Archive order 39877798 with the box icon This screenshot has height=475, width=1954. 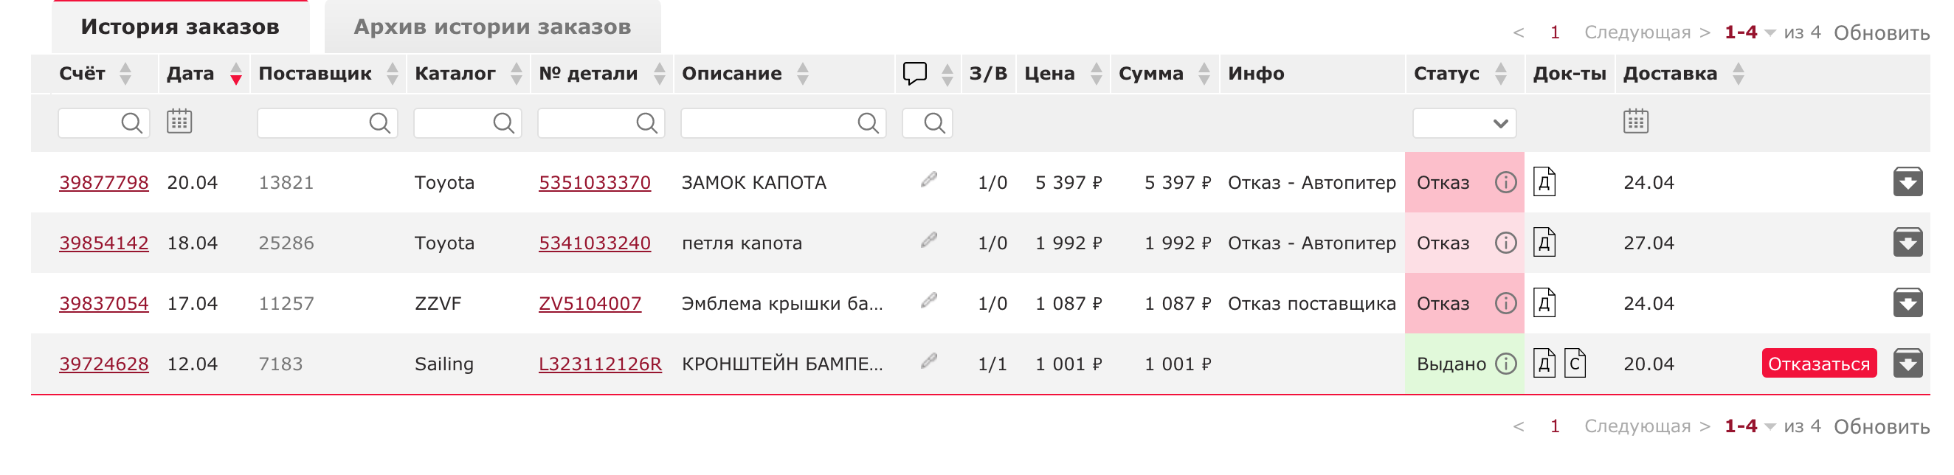click(1907, 182)
